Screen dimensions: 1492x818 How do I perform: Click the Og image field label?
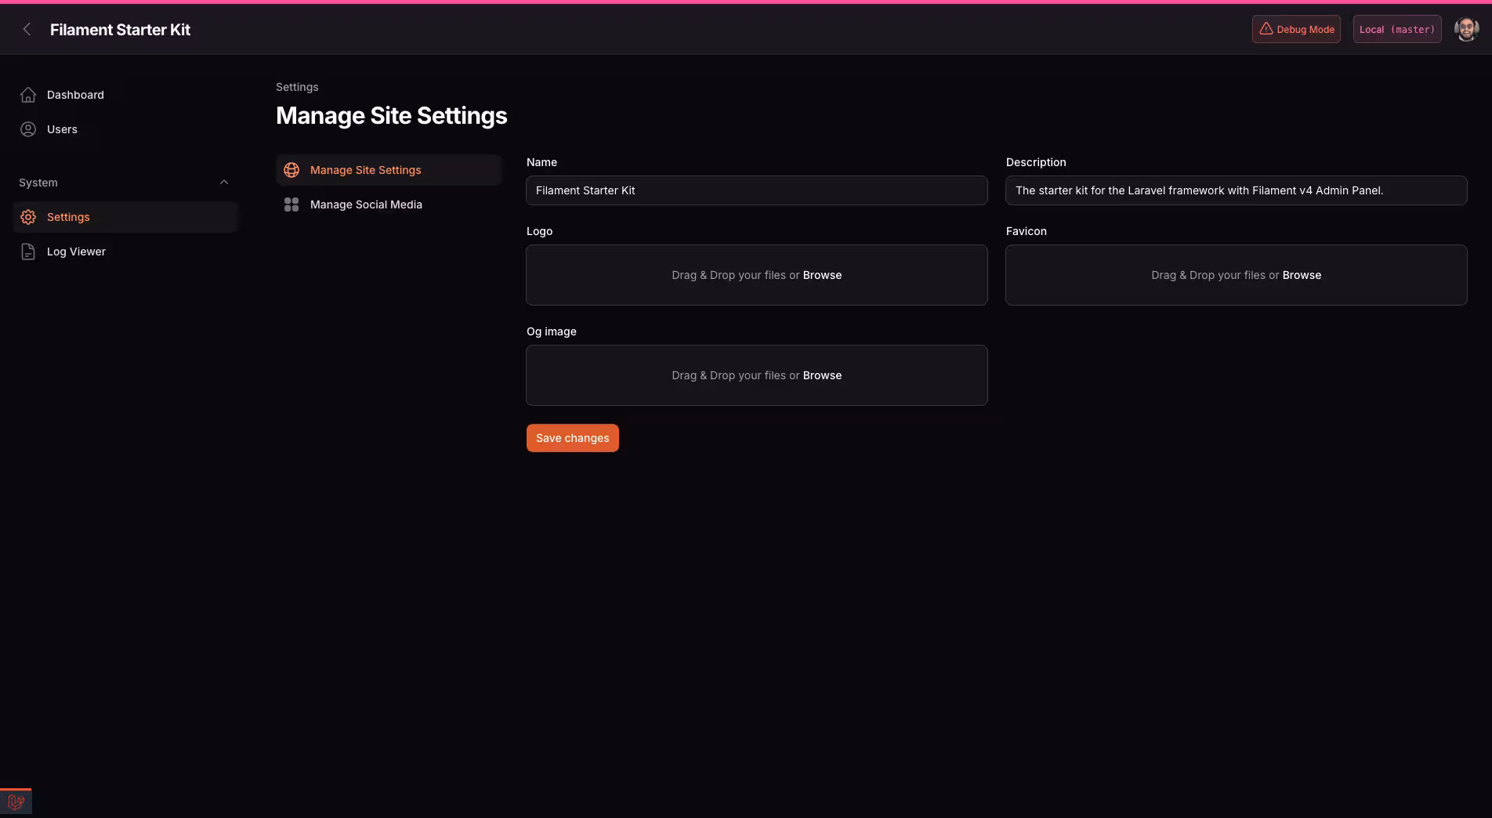pos(552,331)
